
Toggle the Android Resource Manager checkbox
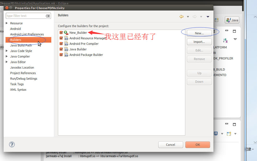click(61, 38)
